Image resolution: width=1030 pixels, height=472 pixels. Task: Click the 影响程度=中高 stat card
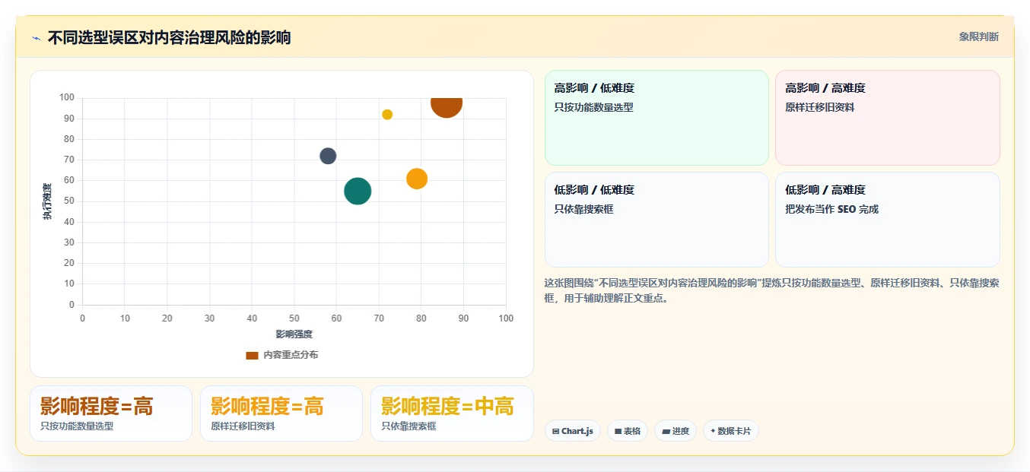click(x=452, y=413)
